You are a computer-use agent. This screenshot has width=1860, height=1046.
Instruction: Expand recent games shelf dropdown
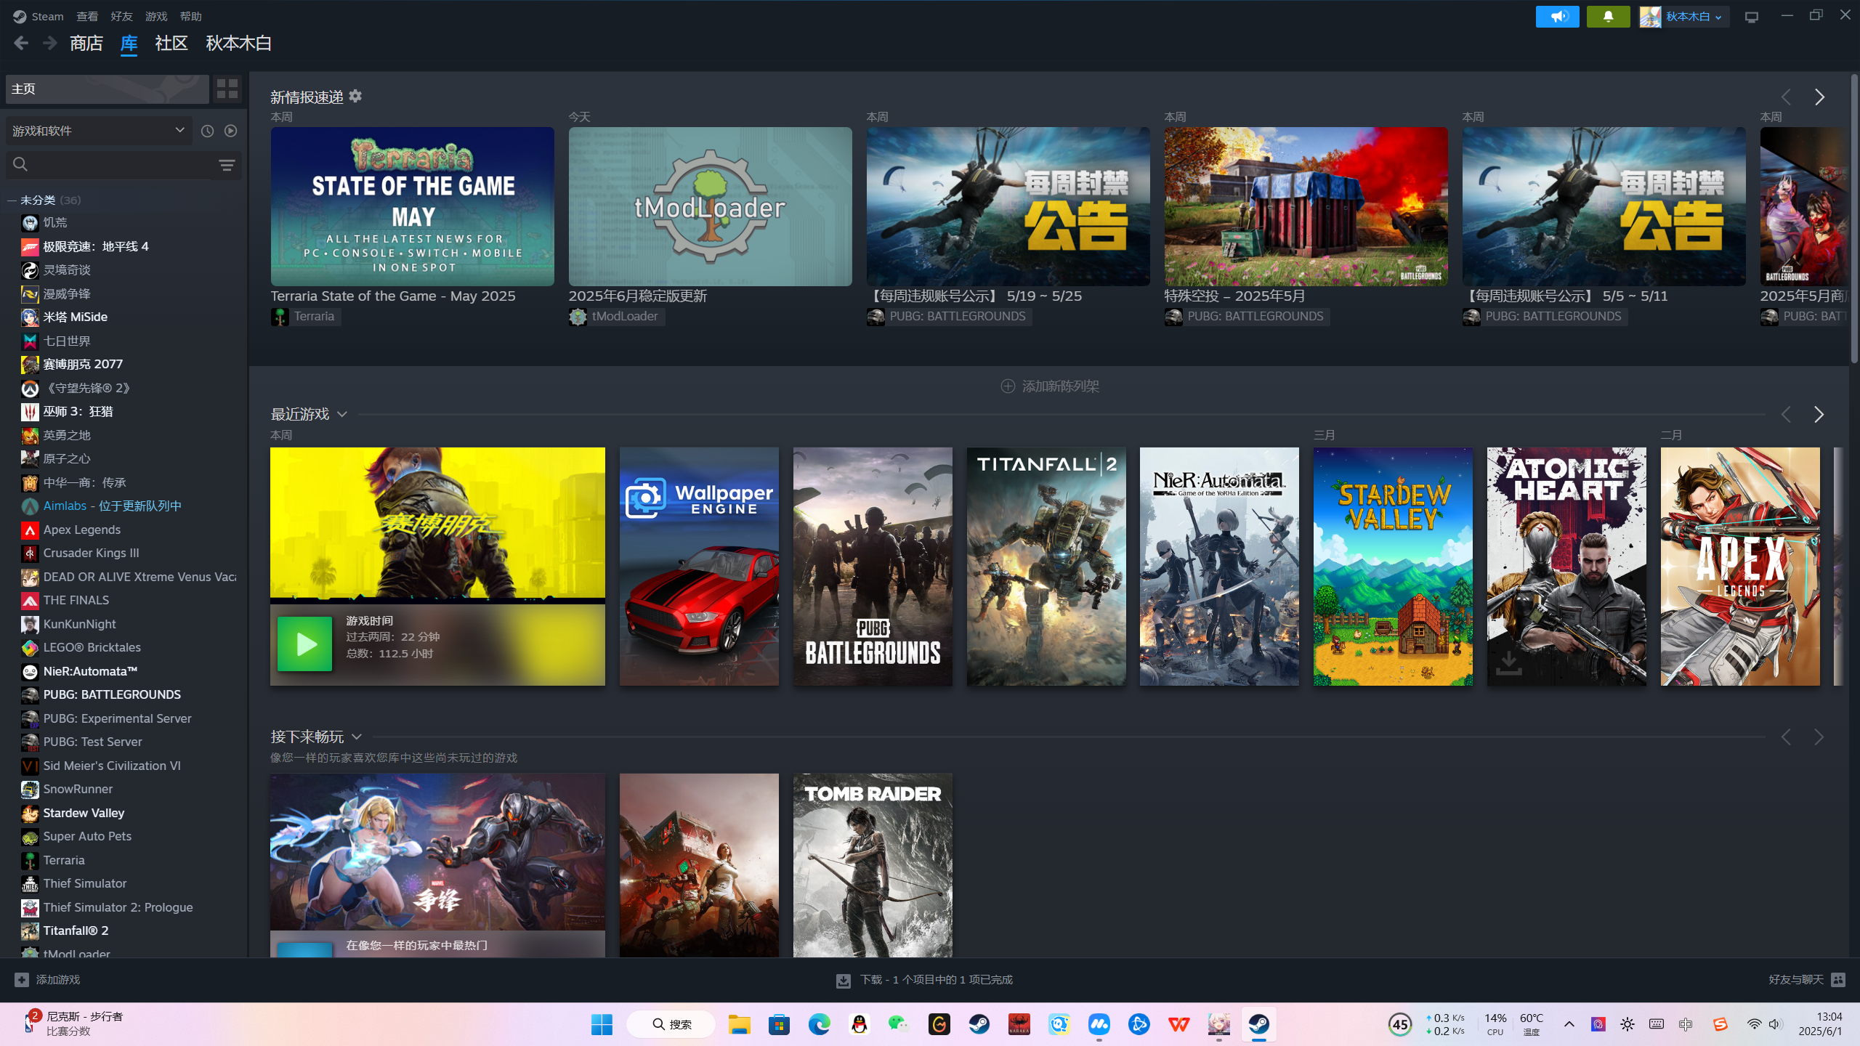tap(342, 415)
